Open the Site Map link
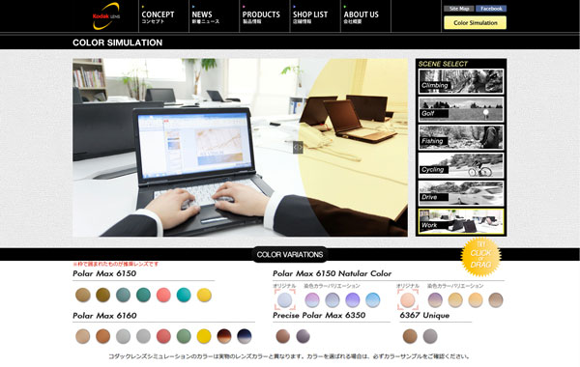This screenshot has height=367, width=580. (x=458, y=9)
